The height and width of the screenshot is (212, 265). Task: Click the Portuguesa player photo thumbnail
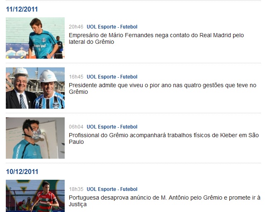[35, 196]
